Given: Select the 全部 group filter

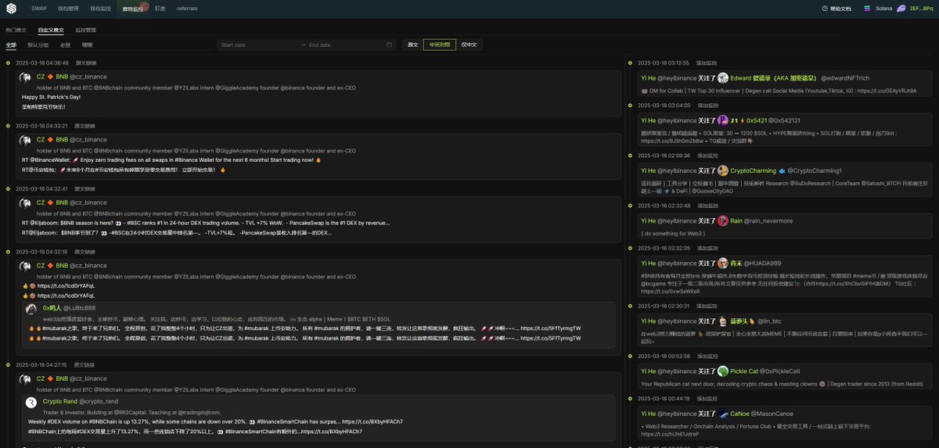Looking at the screenshot, I should point(11,45).
